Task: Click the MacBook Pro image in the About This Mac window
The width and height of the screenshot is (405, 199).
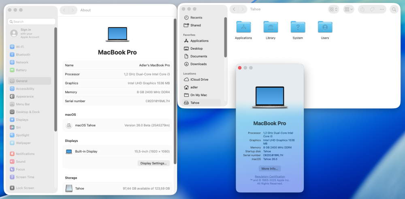Action: tap(270, 97)
